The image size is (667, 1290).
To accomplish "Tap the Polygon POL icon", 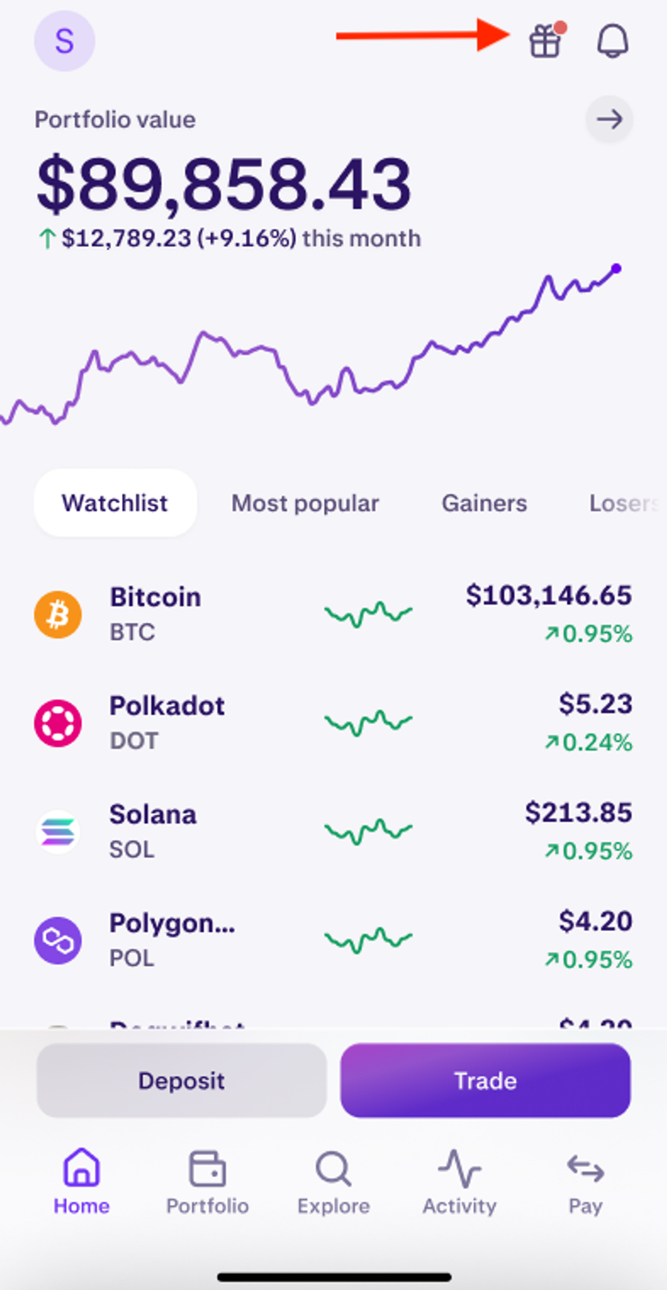I will [58, 940].
